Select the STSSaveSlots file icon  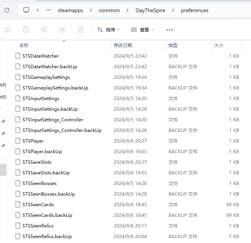click(x=18, y=162)
